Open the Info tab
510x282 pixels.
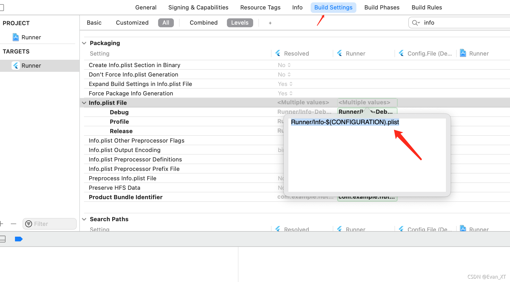tap(297, 7)
